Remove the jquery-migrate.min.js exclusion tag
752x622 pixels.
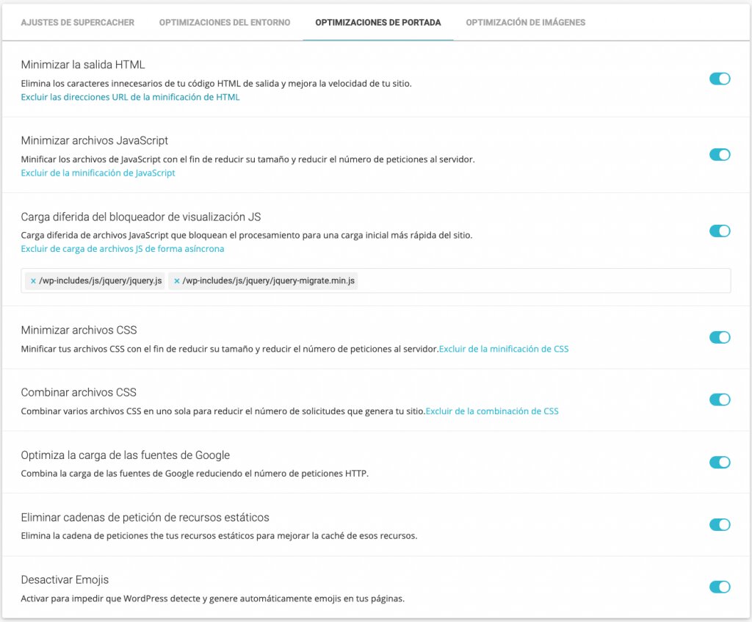click(x=176, y=281)
